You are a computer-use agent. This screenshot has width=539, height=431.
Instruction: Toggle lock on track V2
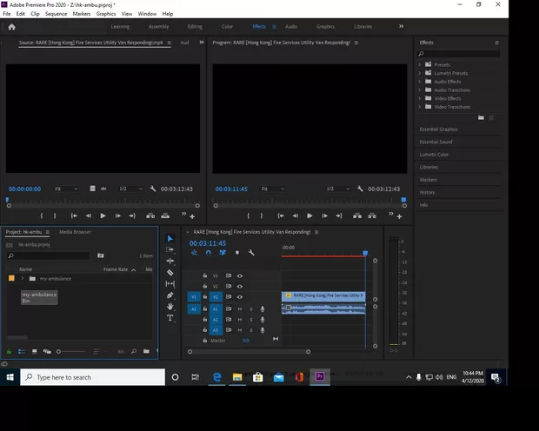(x=204, y=286)
